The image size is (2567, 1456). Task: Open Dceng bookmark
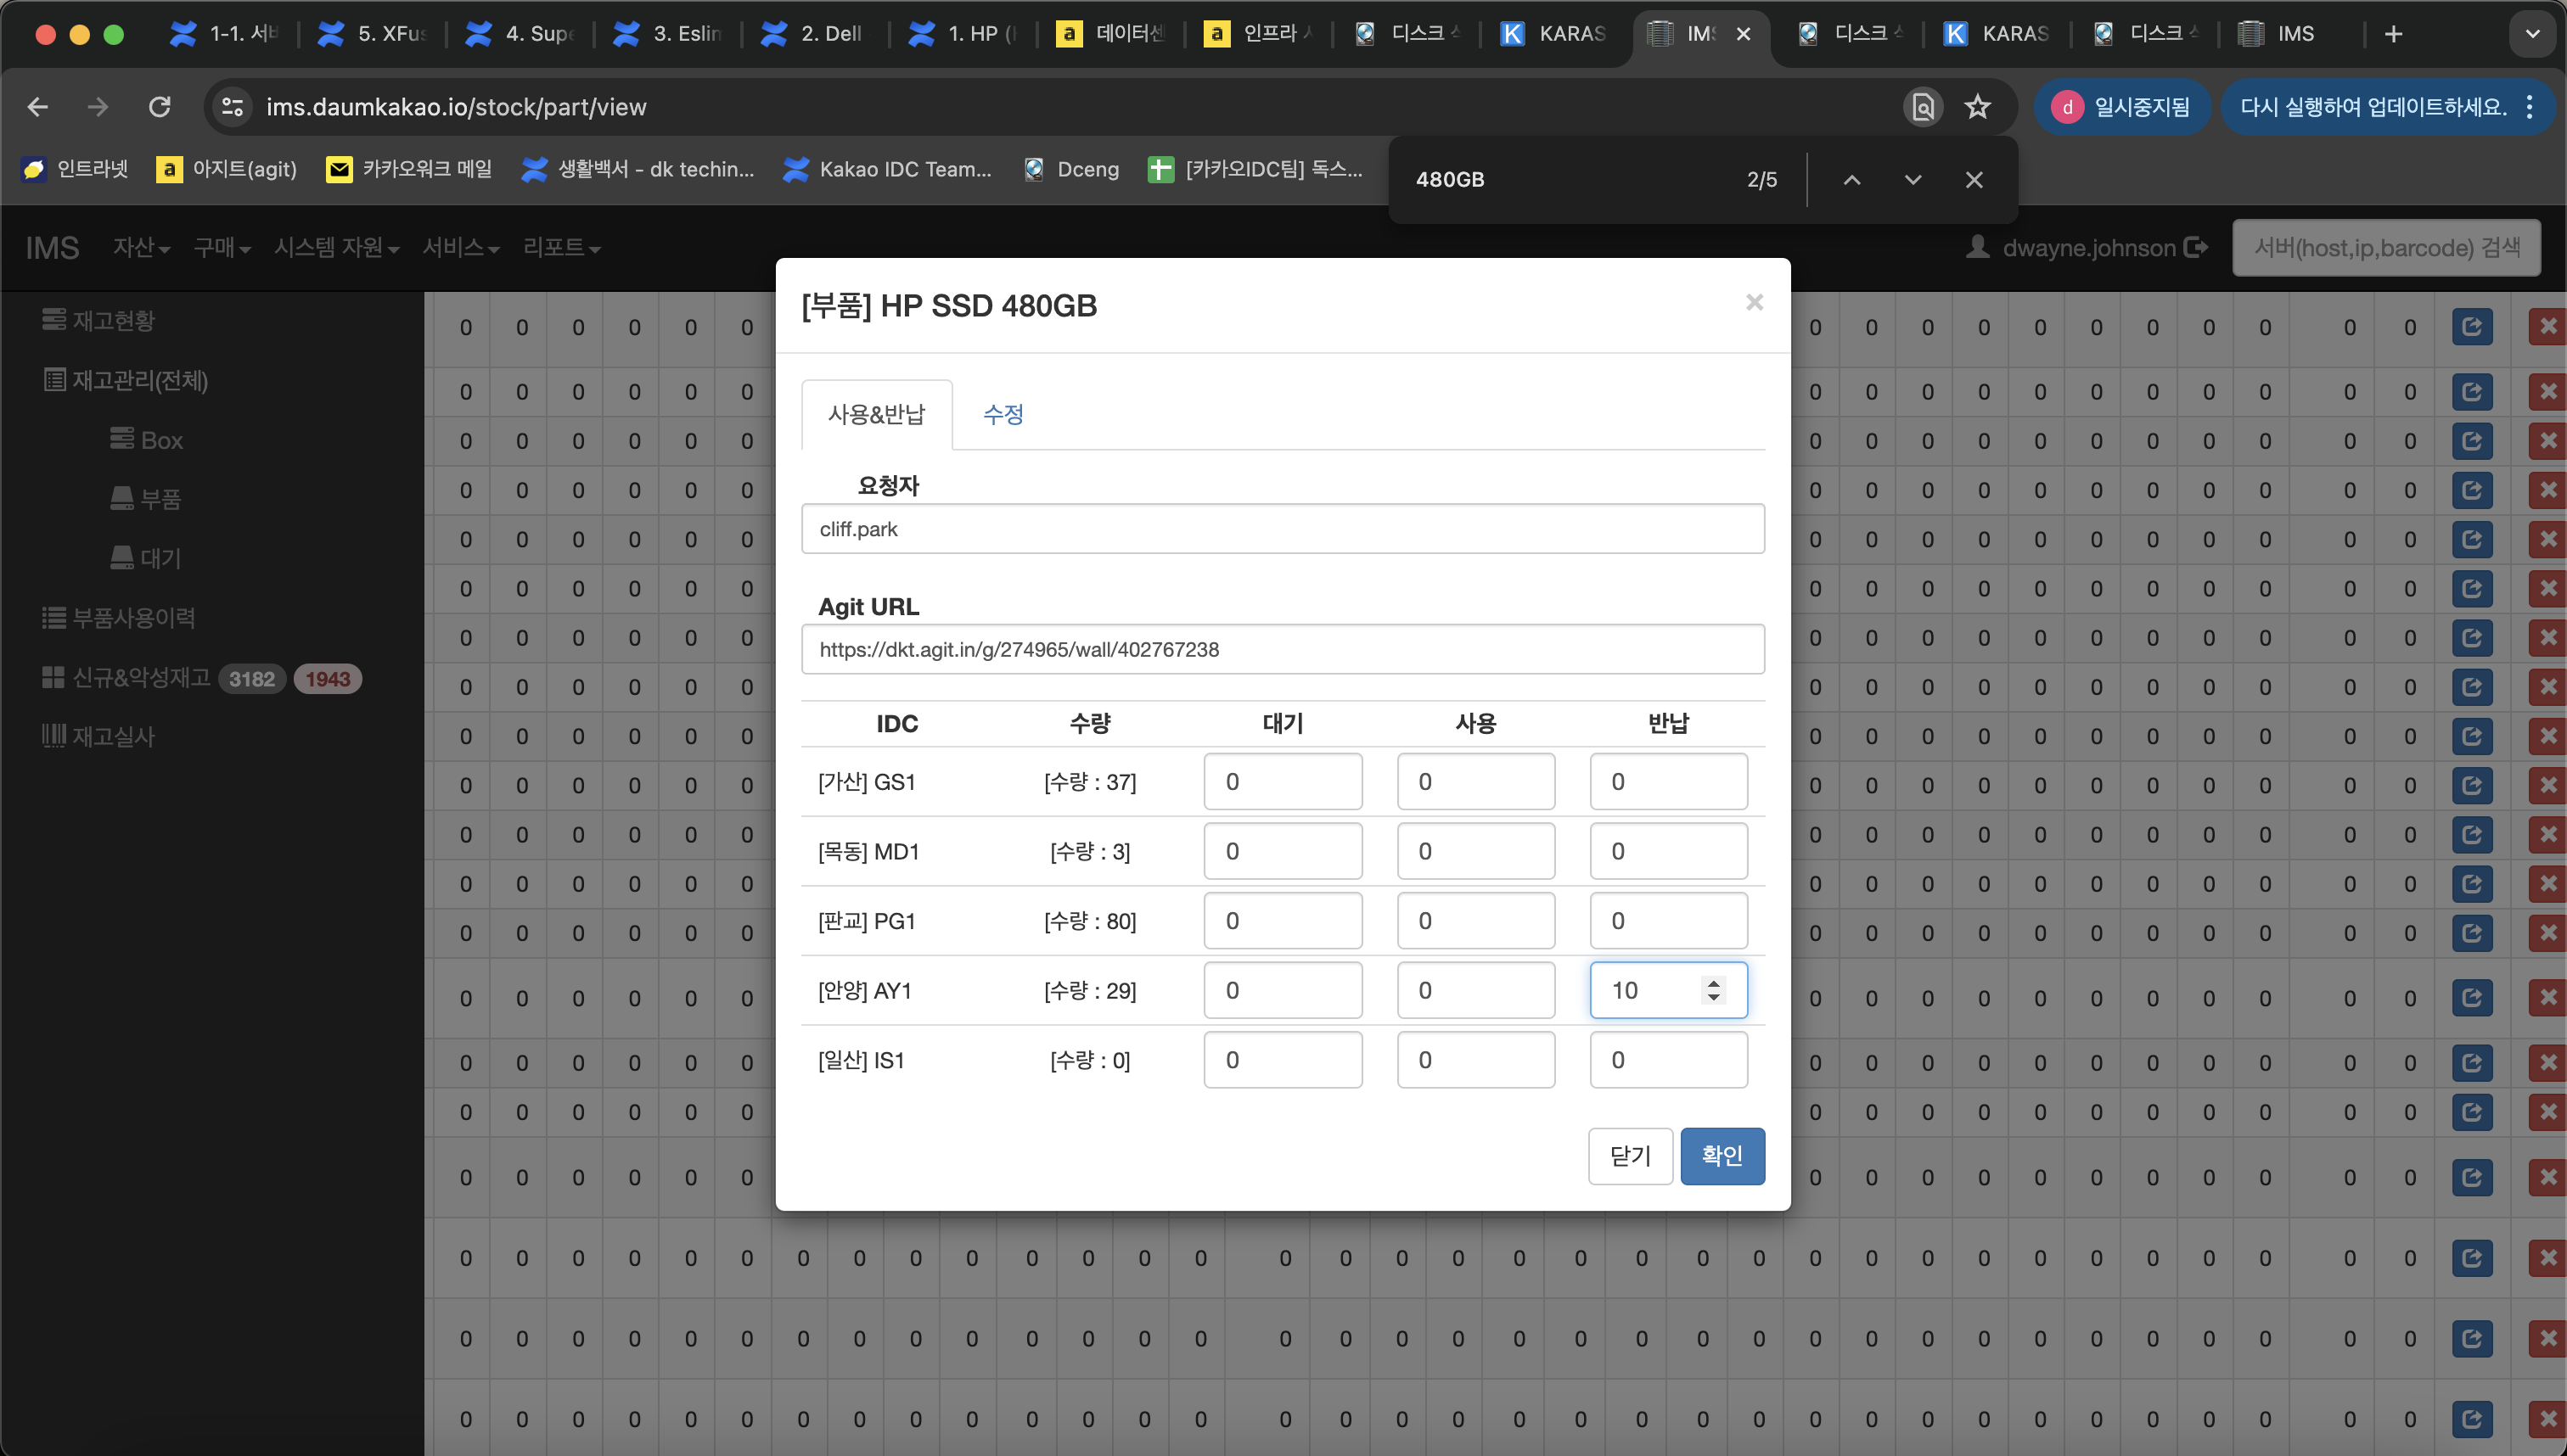click(x=1071, y=169)
